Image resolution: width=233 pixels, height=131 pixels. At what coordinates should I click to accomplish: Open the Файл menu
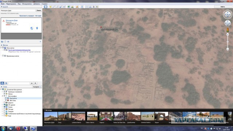coord(3,4)
